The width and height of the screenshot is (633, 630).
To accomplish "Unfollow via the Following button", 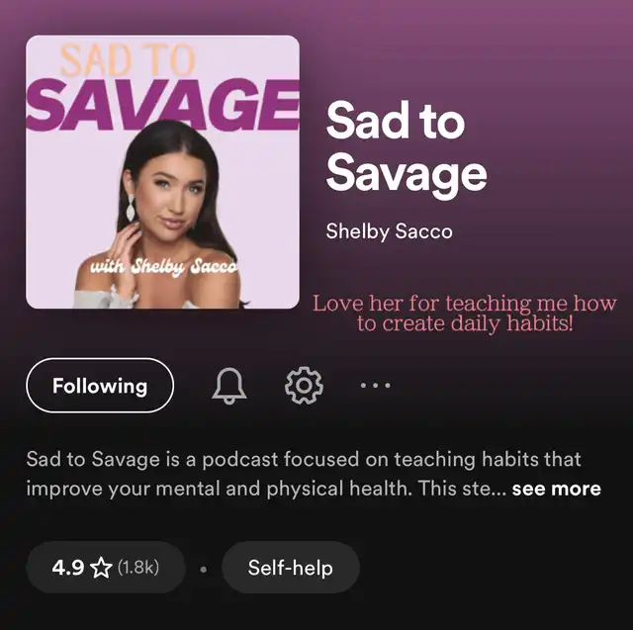I will [x=100, y=386].
